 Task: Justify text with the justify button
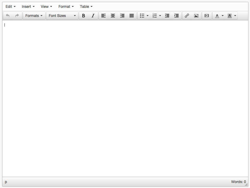point(132,16)
